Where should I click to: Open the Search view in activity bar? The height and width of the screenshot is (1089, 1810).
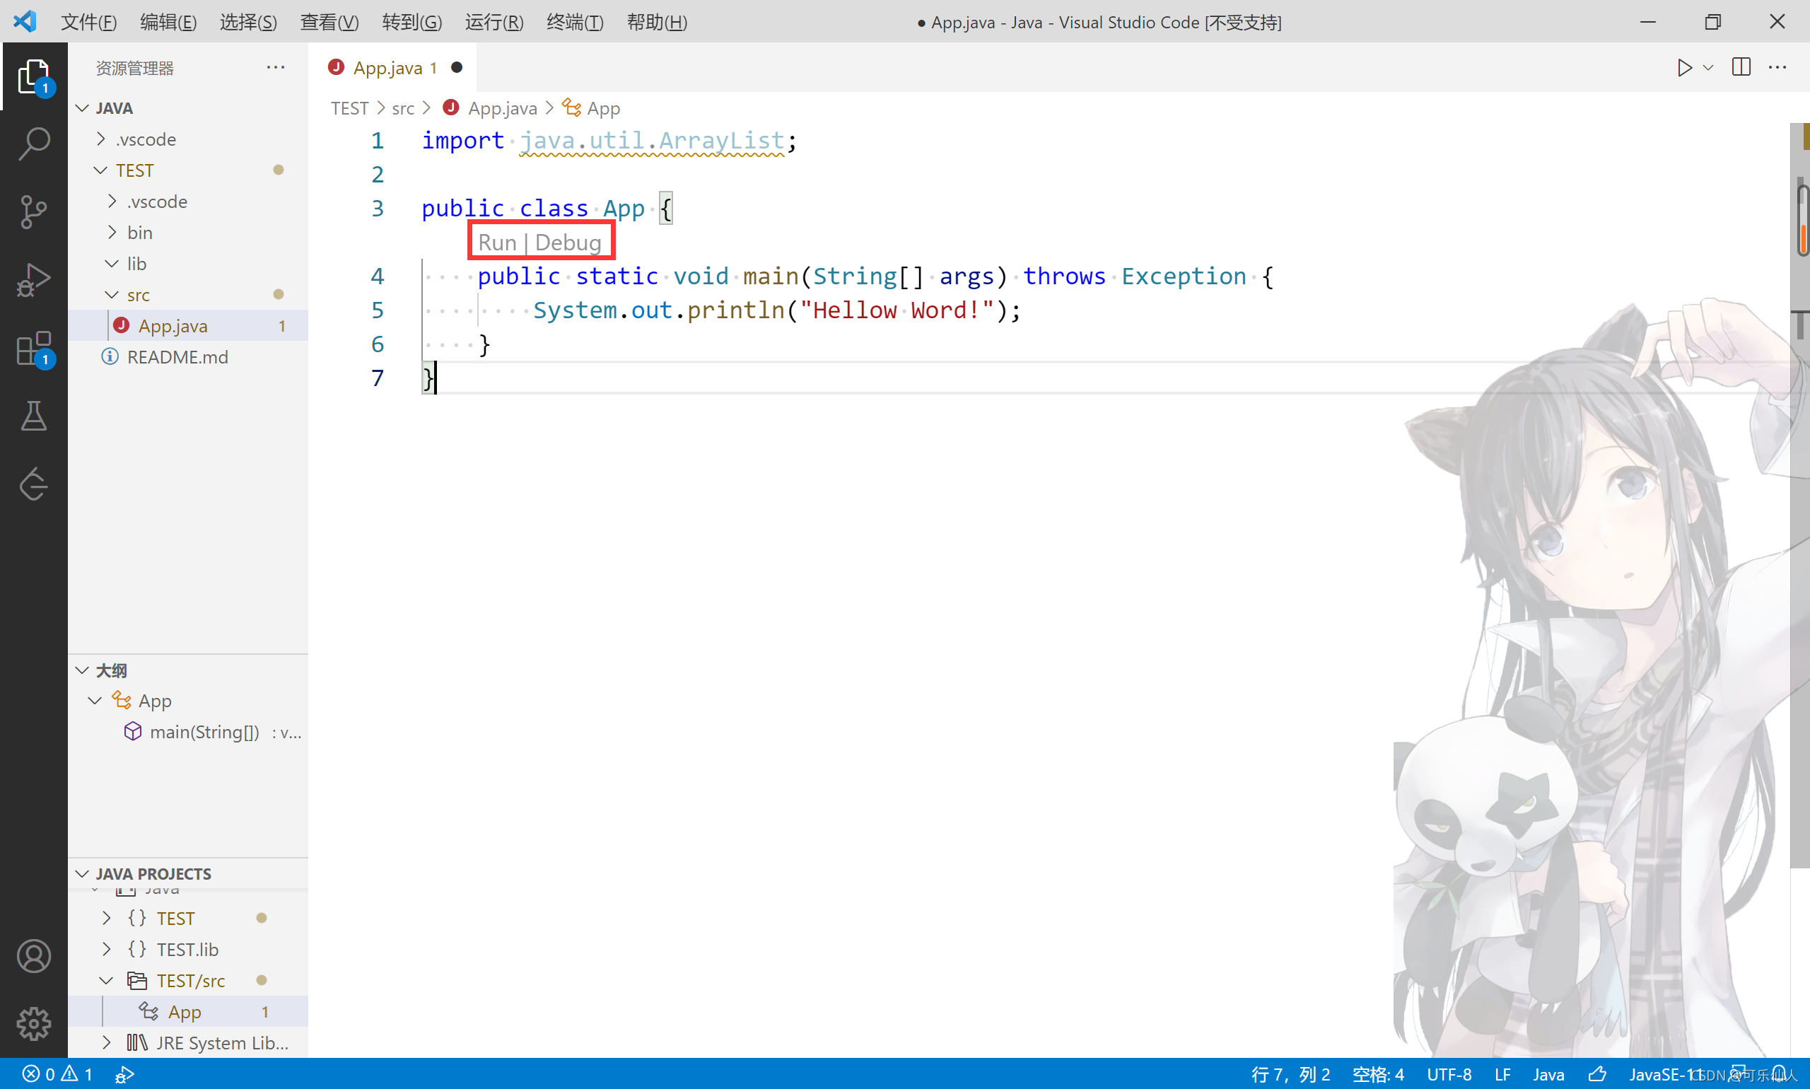tap(34, 144)
